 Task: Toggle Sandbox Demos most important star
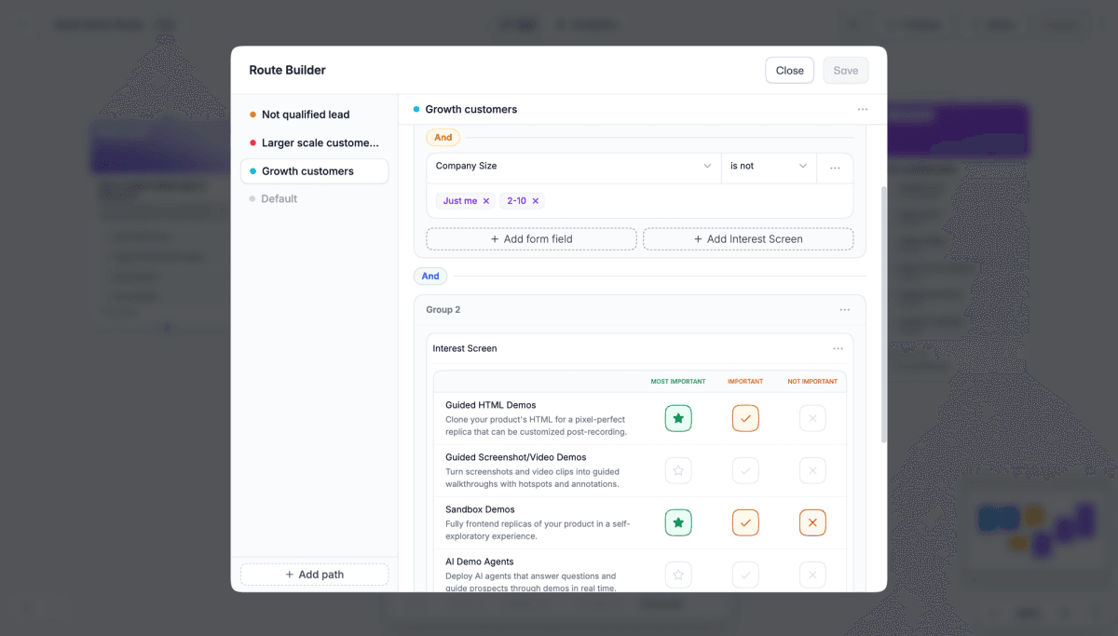[x=678, y=522]
